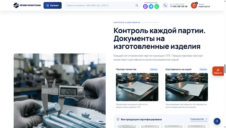This screenshot has width=226, height=128.
Task: Click the magnifier search icon
Action: 137,5
